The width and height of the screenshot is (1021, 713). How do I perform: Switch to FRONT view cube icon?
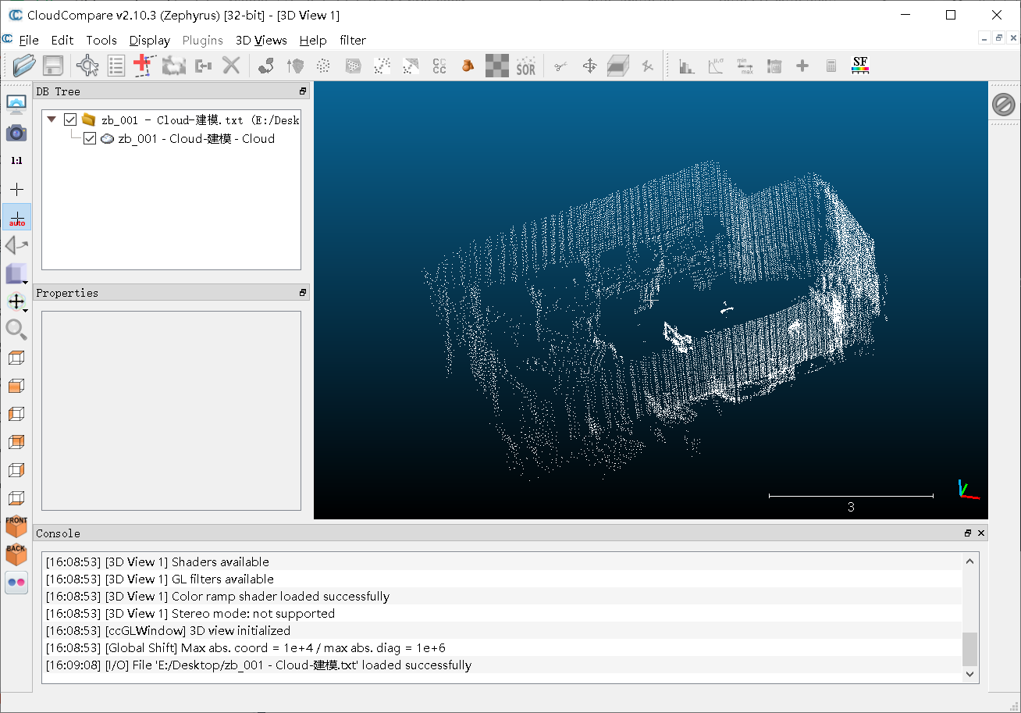pos(16,526)
